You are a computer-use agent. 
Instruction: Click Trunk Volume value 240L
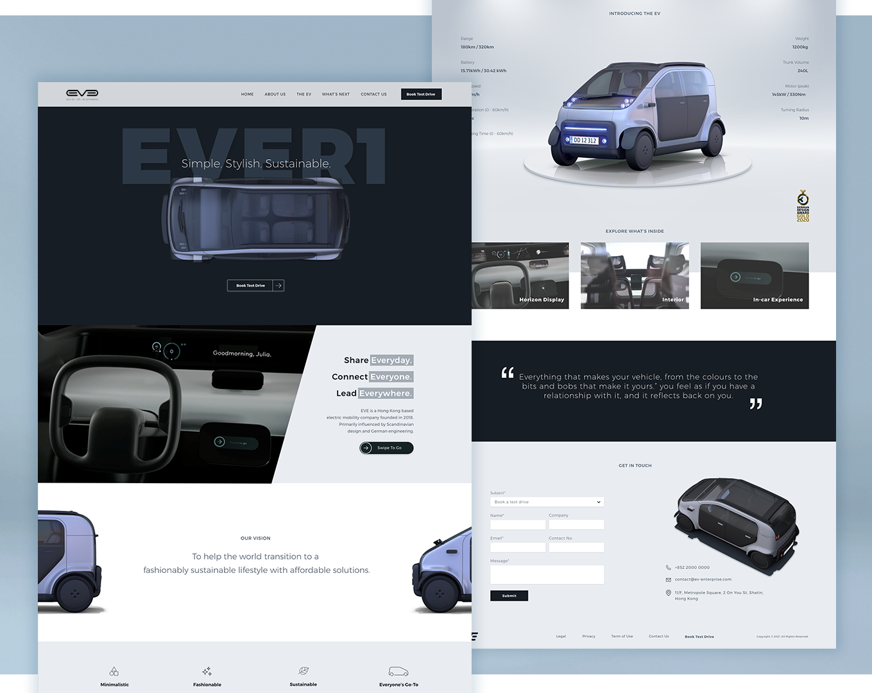click(x=803, y=71)
